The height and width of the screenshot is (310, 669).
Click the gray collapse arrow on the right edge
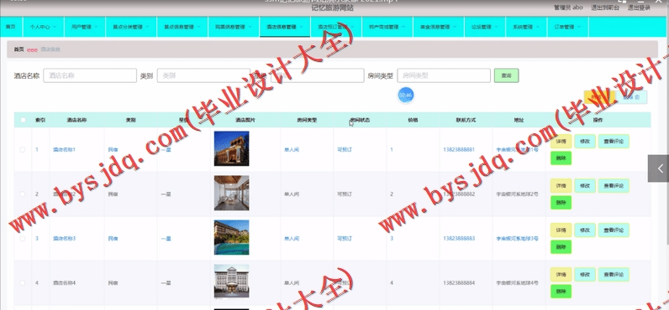click(x=658, y=168)
